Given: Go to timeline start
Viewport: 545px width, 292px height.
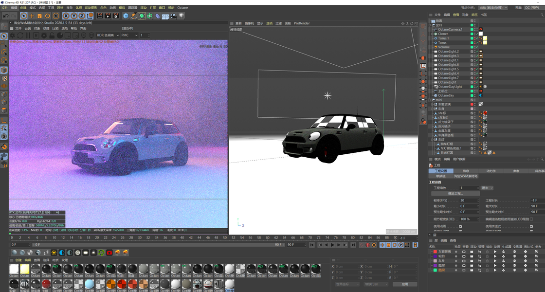Looking at the screenshot, I should tap(312, 245).
